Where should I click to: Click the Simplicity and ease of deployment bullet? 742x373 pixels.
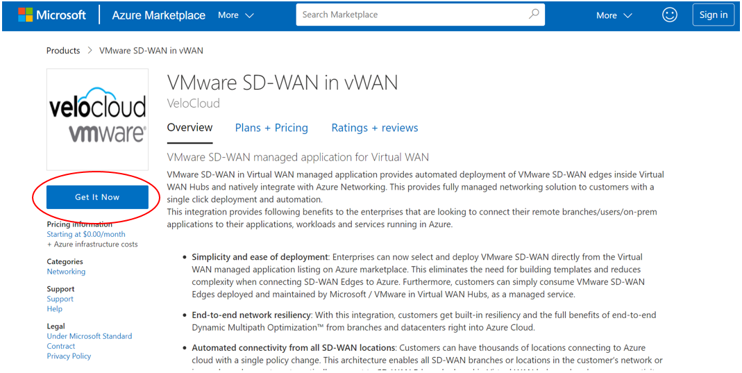tap(260, 257)
